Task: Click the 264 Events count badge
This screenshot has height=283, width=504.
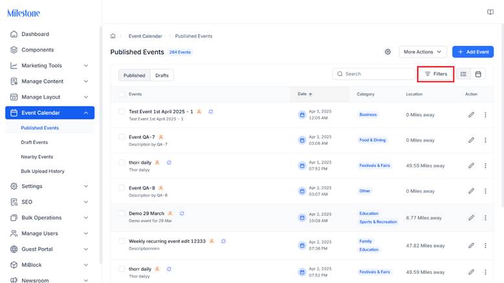Action: point(180,52)
